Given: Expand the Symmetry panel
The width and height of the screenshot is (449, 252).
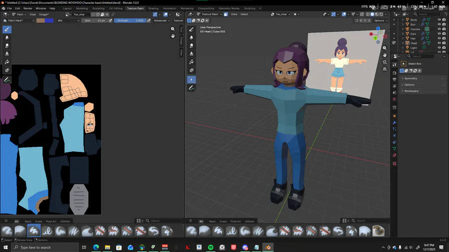Looking at the screenshot, I should point(411,78).
